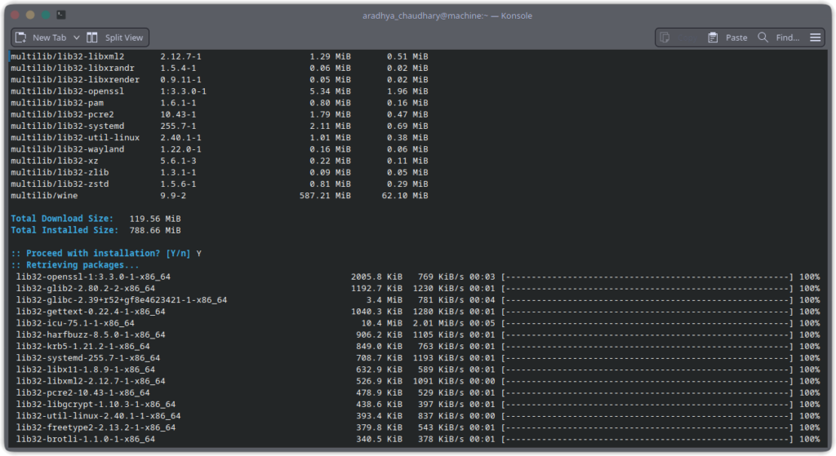Image resolution: width=836 pixels, height=456 pixels.
Task: Click lib32-krb5-1.21.2-1-x86_64 download line
Action: [x=418, y=347]
